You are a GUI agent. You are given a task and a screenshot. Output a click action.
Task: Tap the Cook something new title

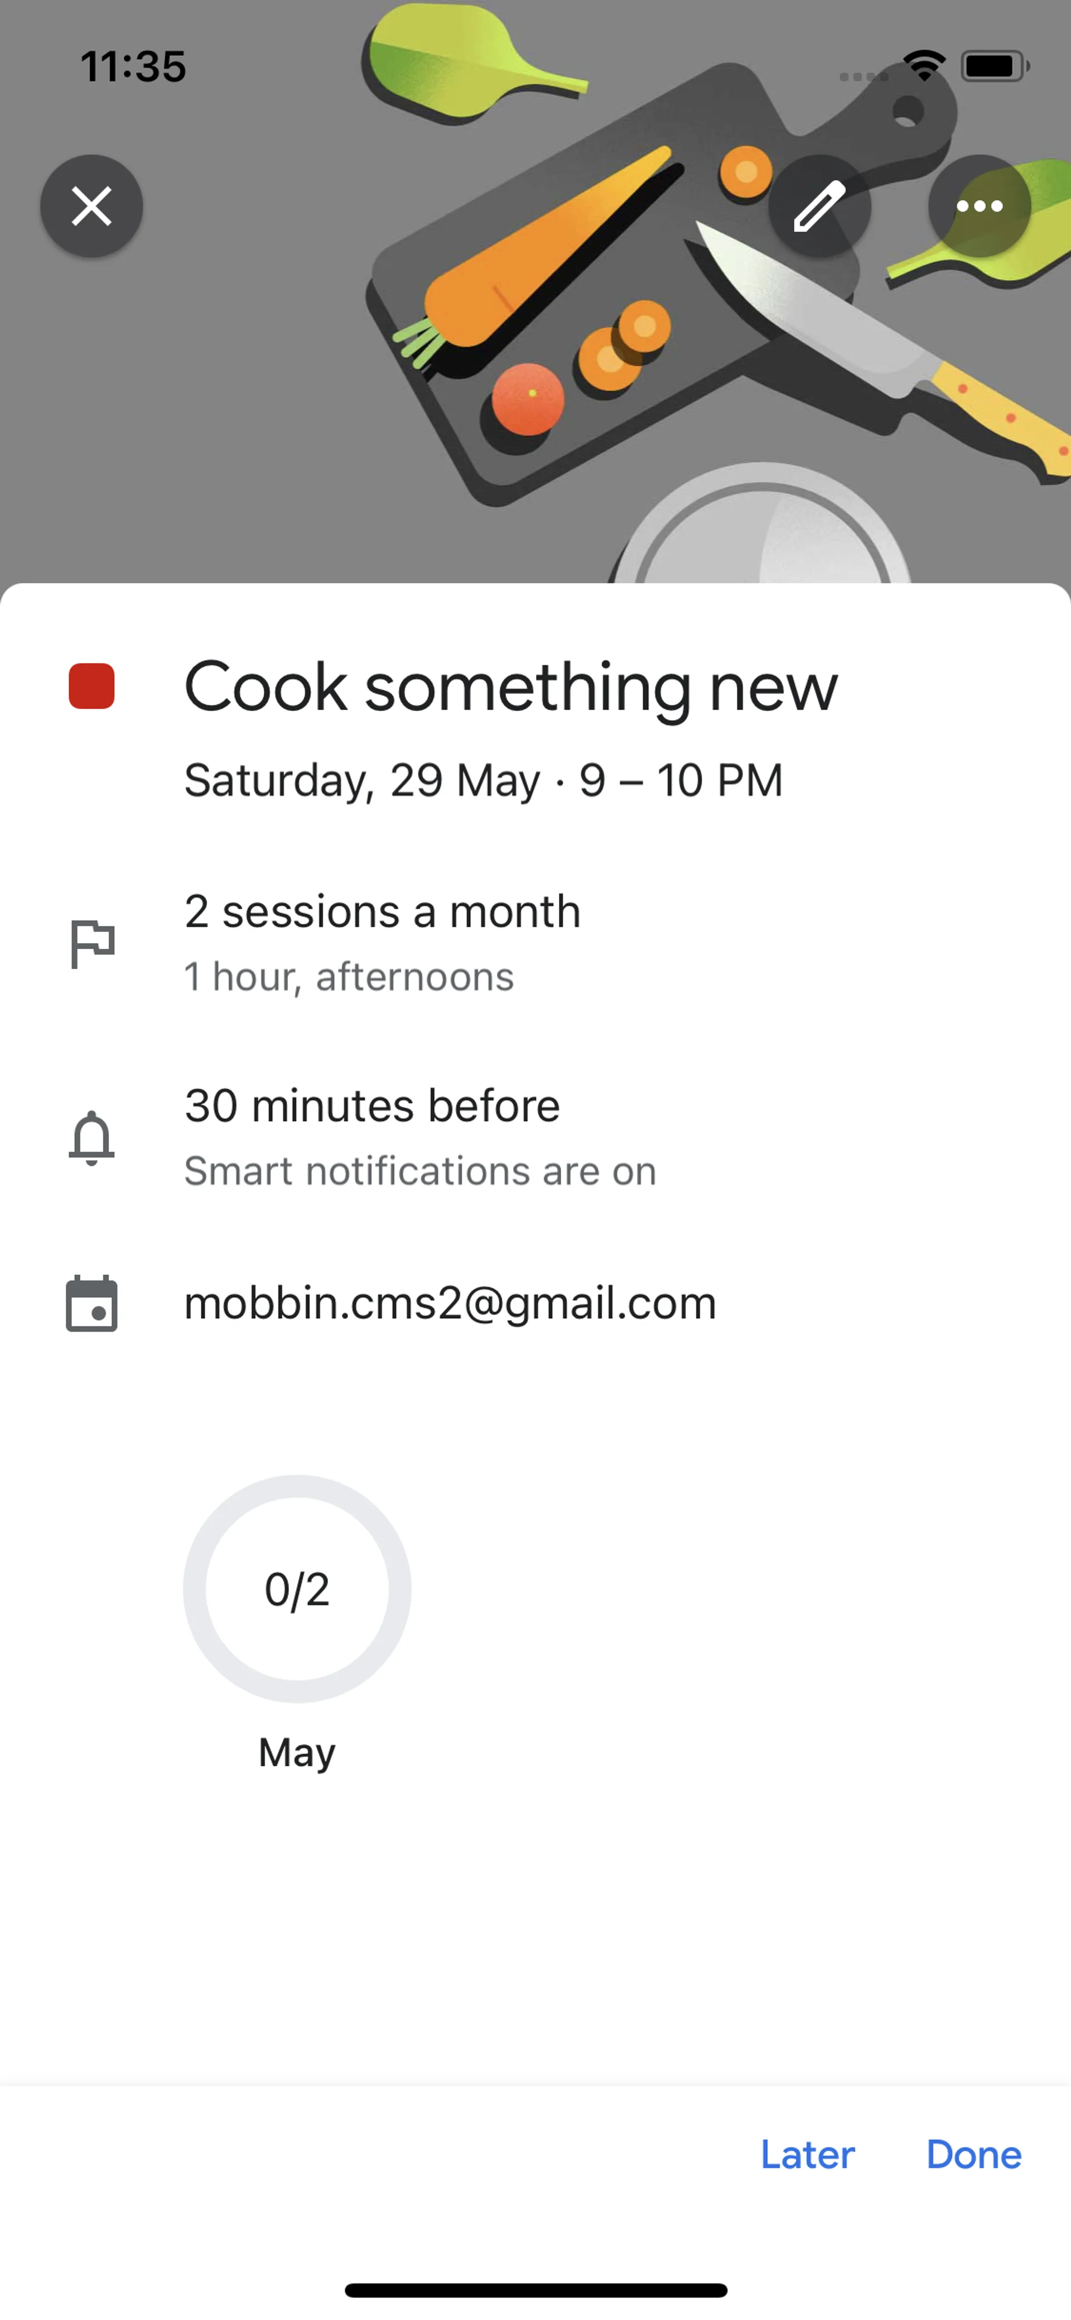click(x=510, y=687)
